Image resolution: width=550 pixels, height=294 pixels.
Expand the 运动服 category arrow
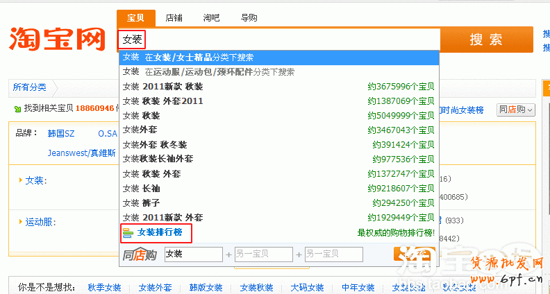pyautogui.click(x=21, y=222)
